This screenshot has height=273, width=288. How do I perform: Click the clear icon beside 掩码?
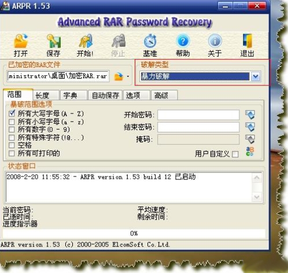(250, 139)
